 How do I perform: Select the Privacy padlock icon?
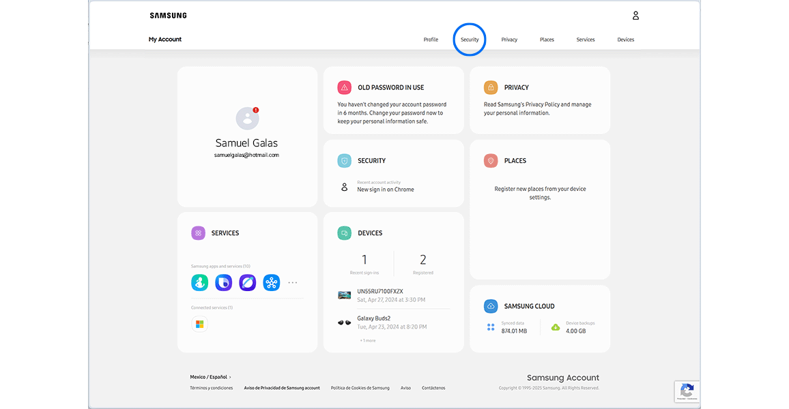[x=490, y=87]
